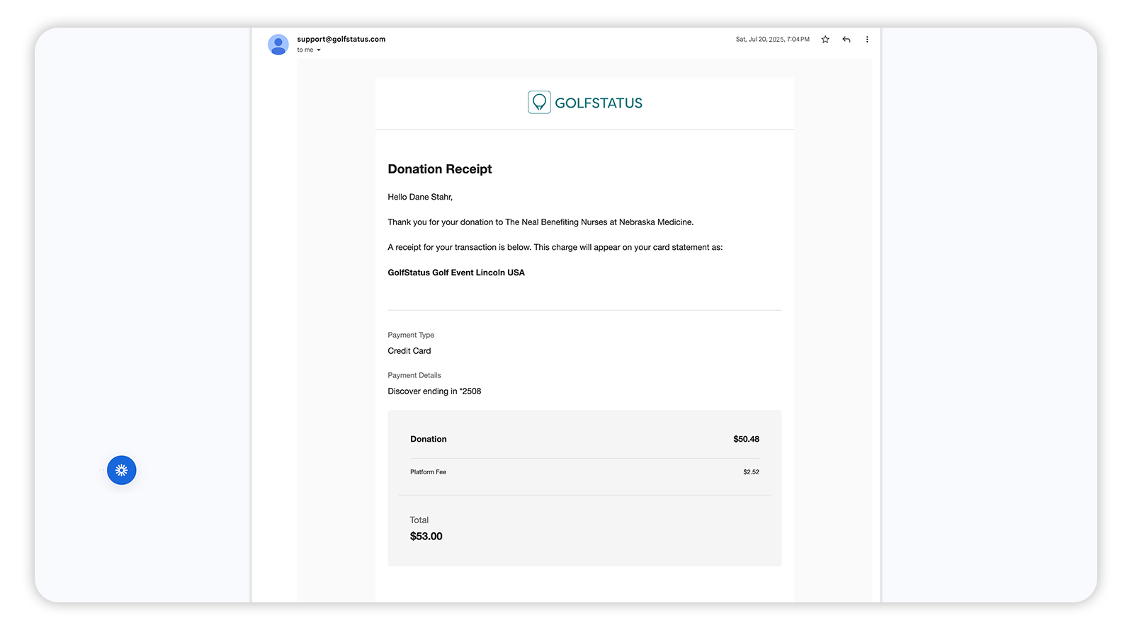Click the blue floating snowflake button
Viewport: 1132px width, 630px height.
122,470
